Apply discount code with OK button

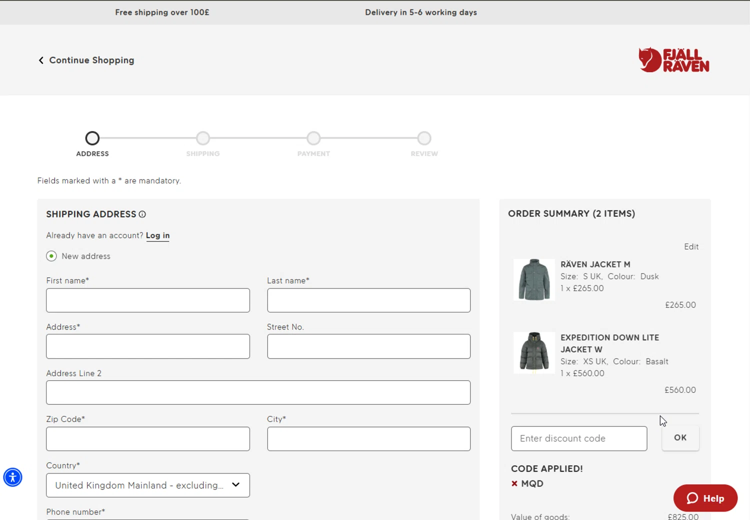[680, 438]
